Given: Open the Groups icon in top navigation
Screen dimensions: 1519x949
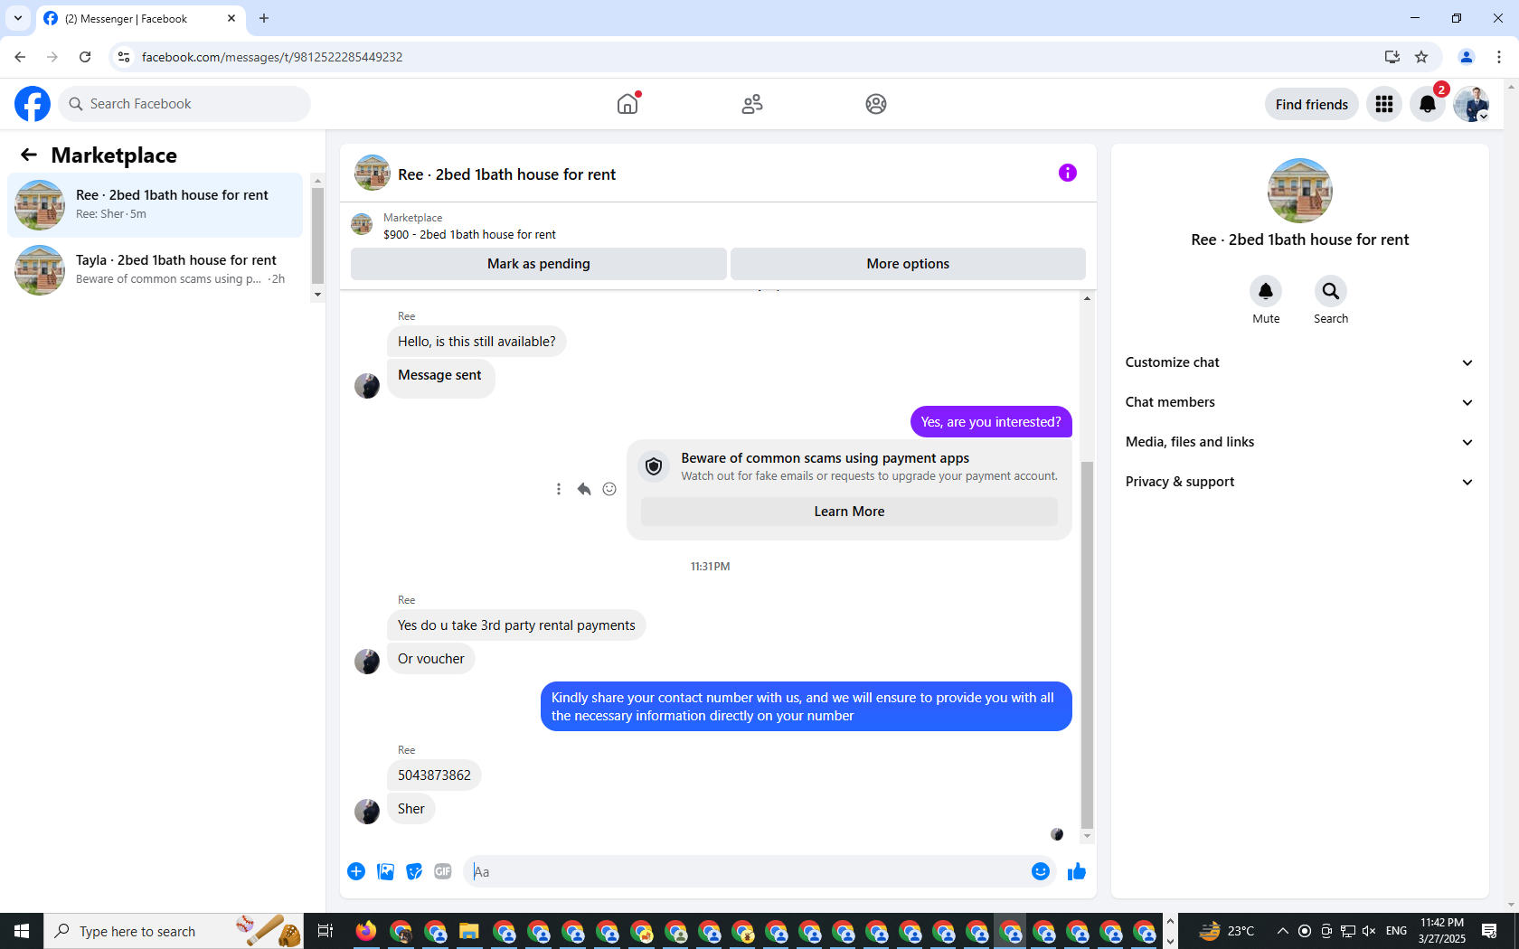Looking at the screenshot, I should (x=876, y=104).
